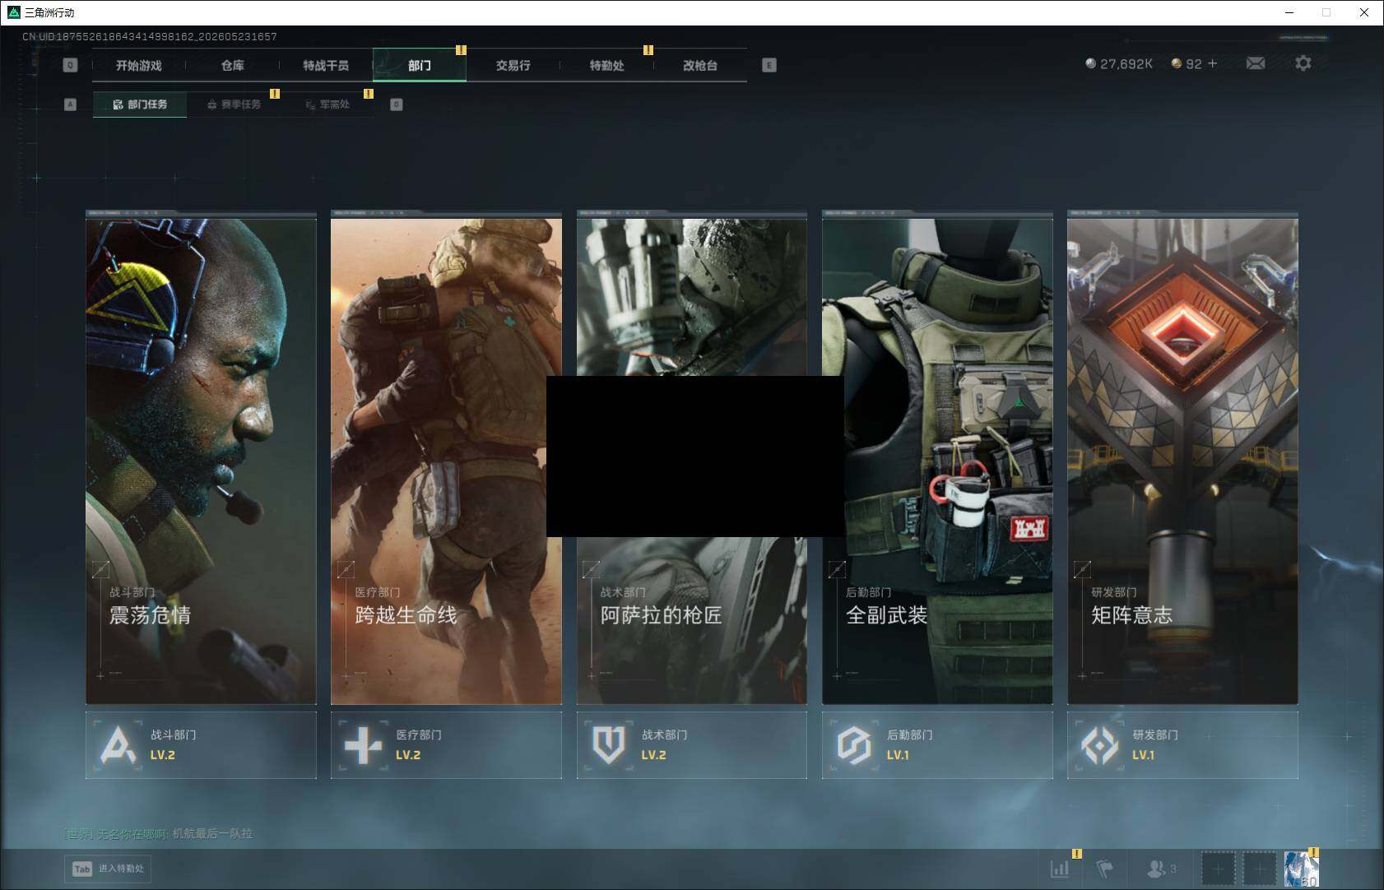The height and width of the screenshot is (890, 1384).
Task: Open the 研发部门 LV.1 level panel
Action: click(1182, 745)
